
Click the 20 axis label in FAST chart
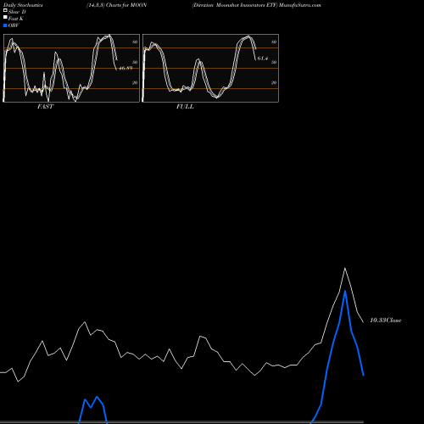pyautogui.click(x=135, y=82)
